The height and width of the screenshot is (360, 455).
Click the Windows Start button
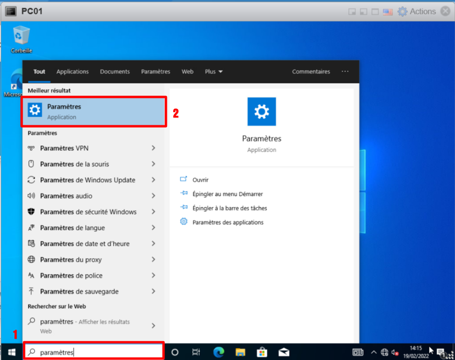[10, 352]
